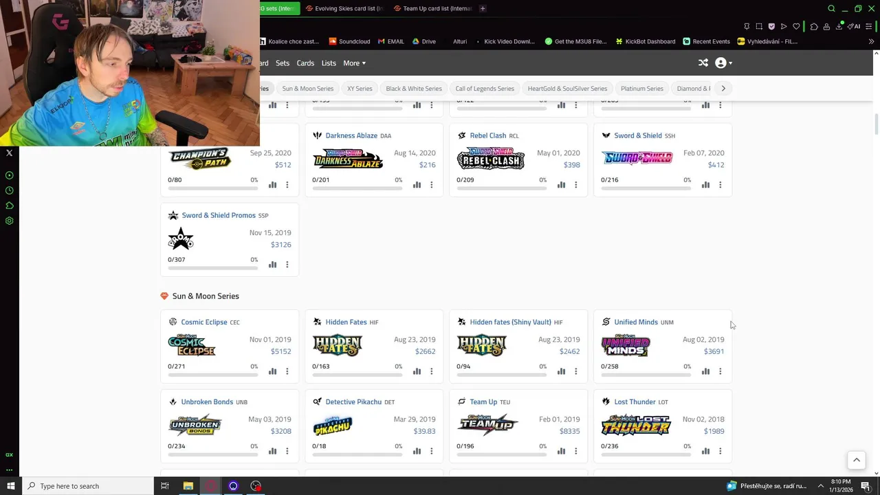Image resolution: width=880 pixels, height=495 pixels.
Task: Open Detective Pikachu set link
Action: tap(353, 402)
